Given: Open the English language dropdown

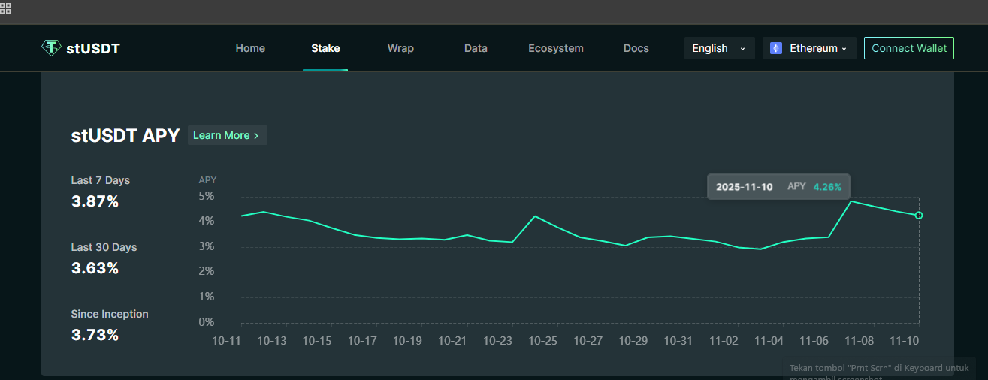Looking at the screenshot, I should point(719,48).
